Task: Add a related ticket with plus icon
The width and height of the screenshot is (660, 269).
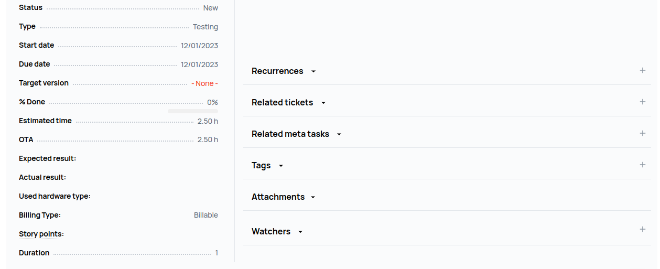Action: pyautogui.click(x=642, y=102)
